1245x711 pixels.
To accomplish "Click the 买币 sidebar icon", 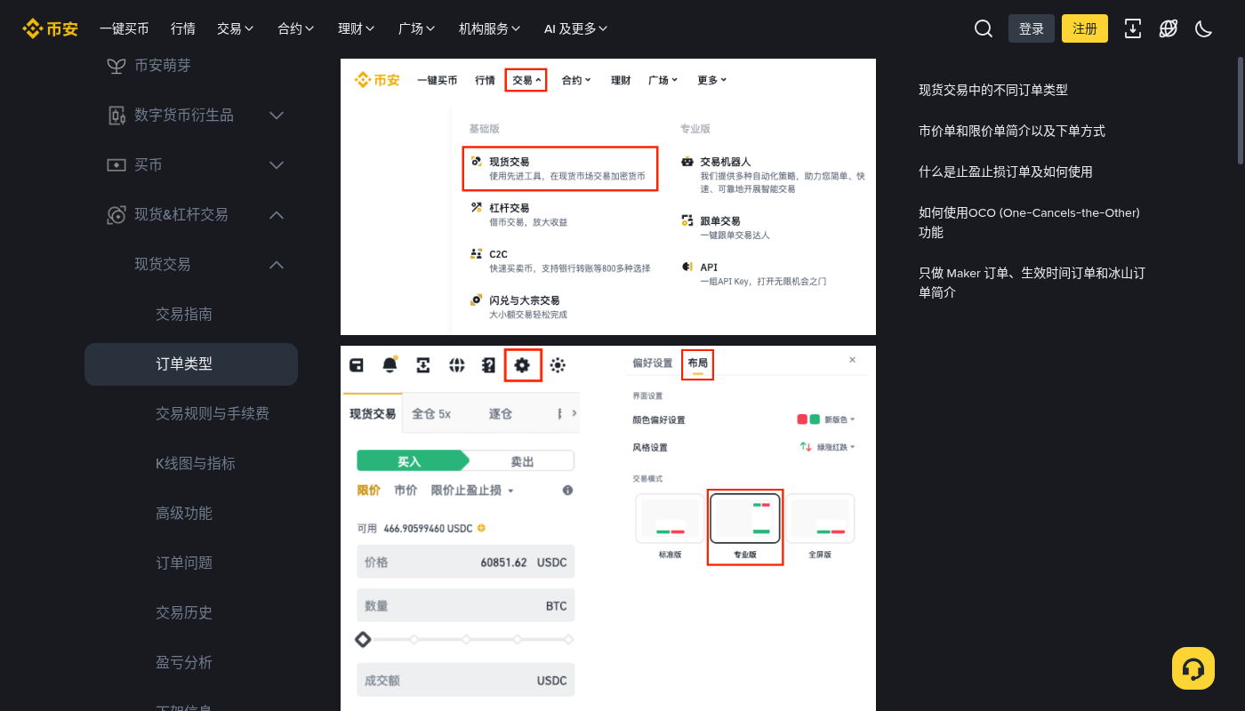I will (116, 165).
